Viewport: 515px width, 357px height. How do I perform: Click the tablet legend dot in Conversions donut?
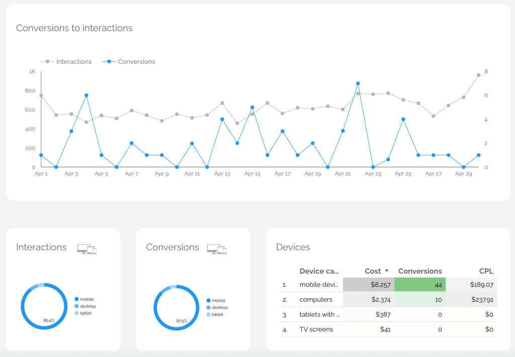click(x=209, y=314)
